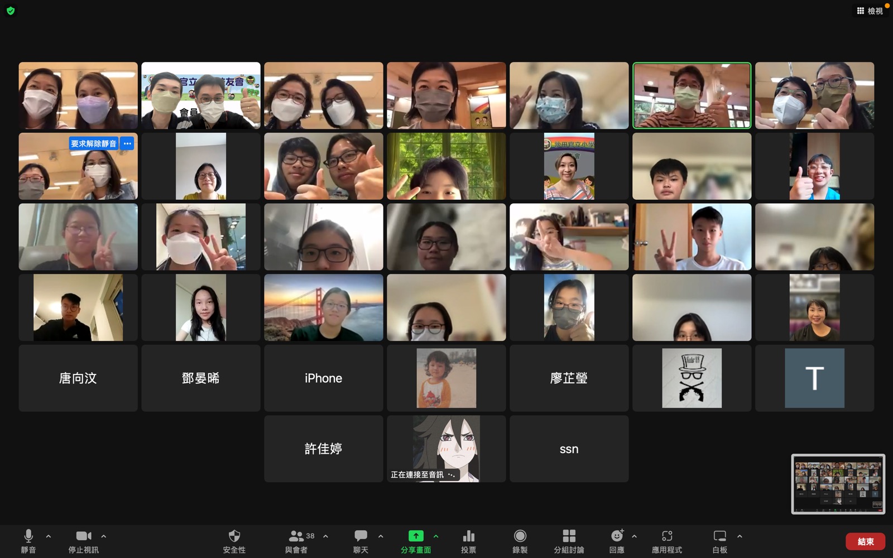893x558 pixels.
Task: Expand the share screen options arrow
Action: click(436, 536)
